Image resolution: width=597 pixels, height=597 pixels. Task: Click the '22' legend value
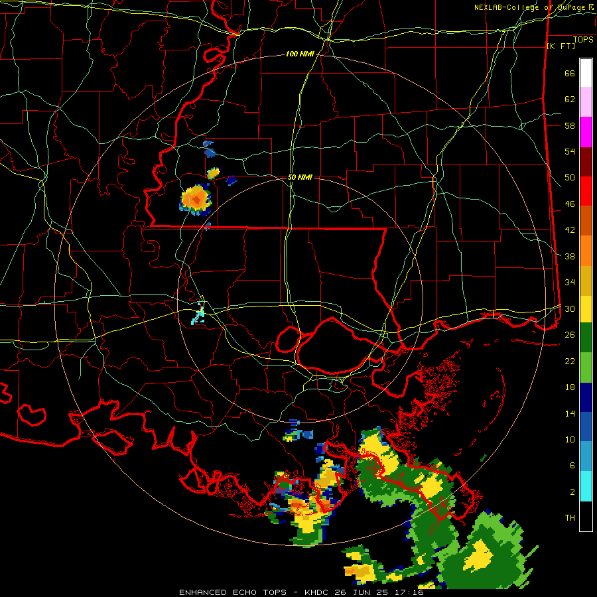coord(570,361)
